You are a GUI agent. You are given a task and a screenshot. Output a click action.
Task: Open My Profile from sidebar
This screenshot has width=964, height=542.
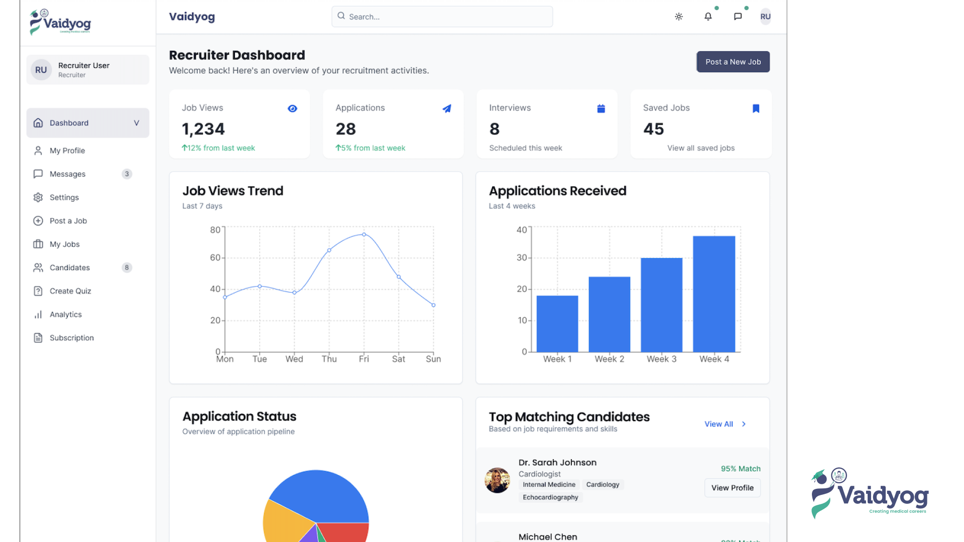(x=67, y=151)
